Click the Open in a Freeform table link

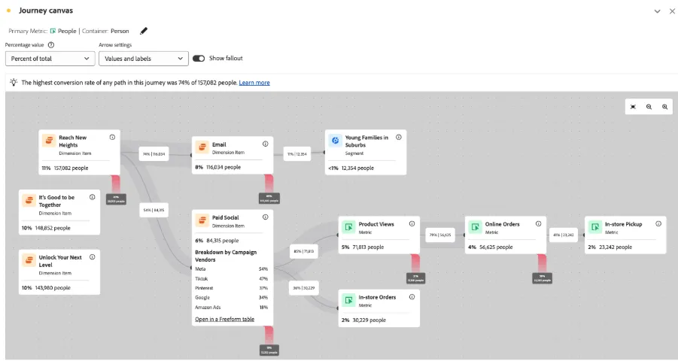pyautogui.click(x=224, y=319)
